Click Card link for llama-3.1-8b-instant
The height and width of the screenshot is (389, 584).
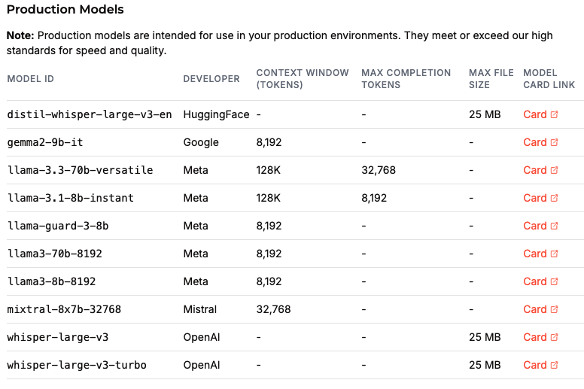(x=535, y=198)
